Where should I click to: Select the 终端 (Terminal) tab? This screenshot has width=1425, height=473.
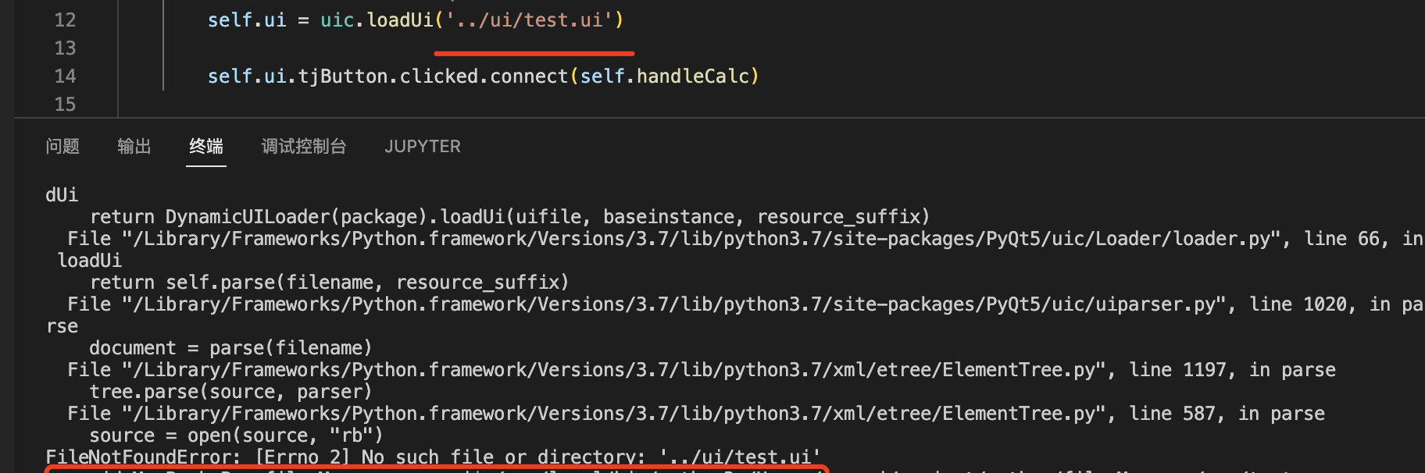tap(206, 147)
